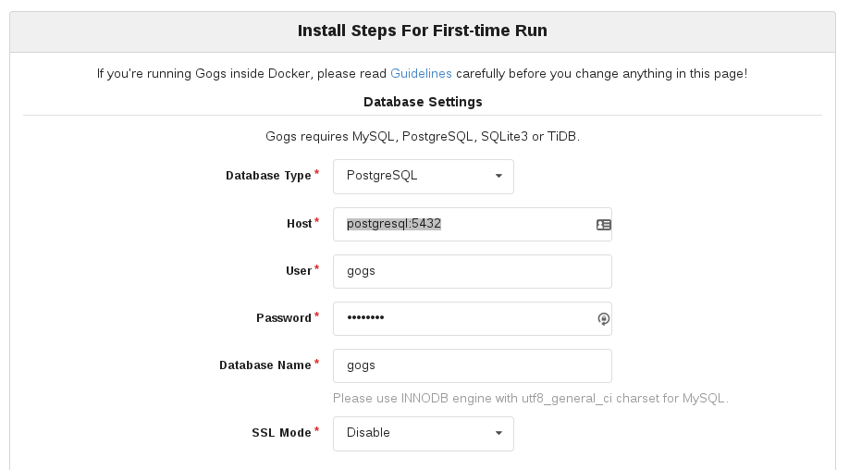Click the "Gogs requires MySQL" description text
Screen dimensions: 849x470
point(423,136)
